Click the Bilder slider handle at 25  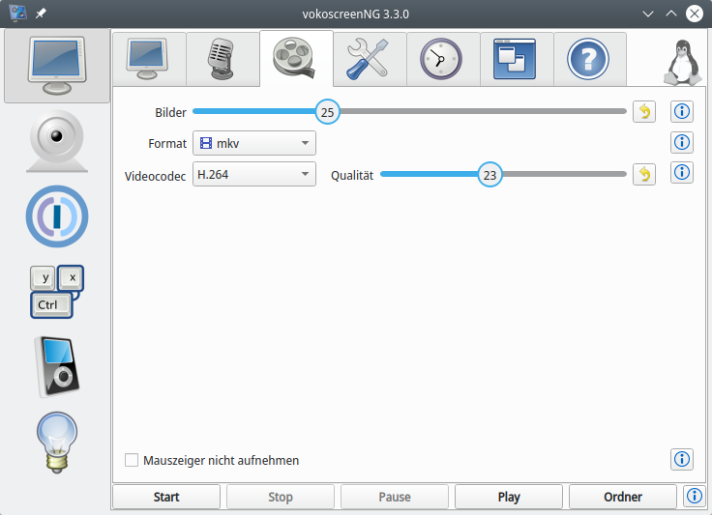[327, 111]
